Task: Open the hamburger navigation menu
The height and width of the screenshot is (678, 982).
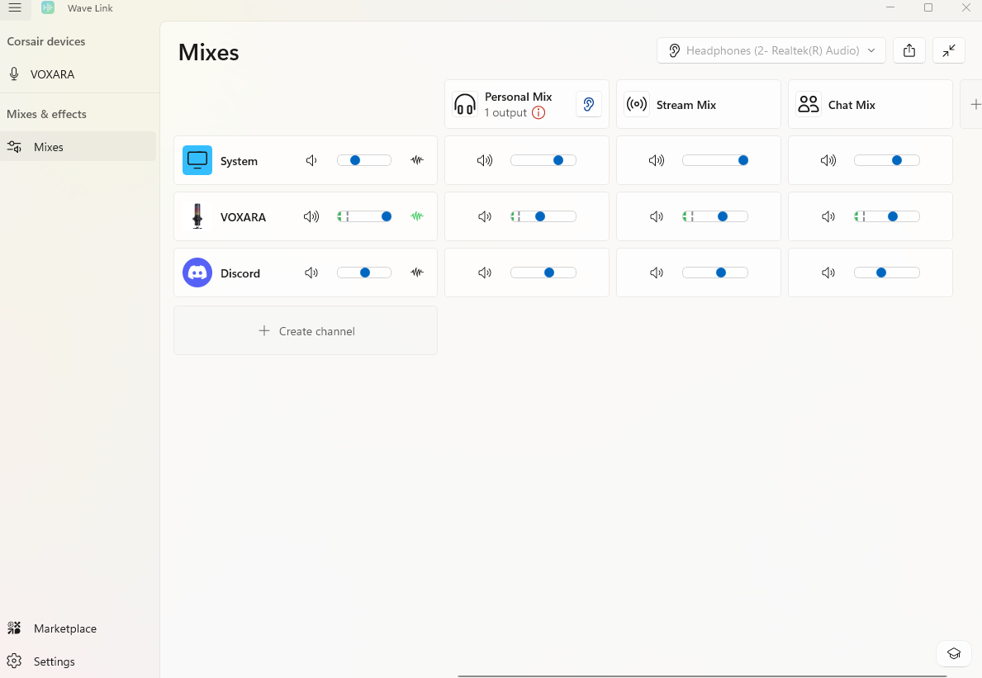Action: pos(15,8)
